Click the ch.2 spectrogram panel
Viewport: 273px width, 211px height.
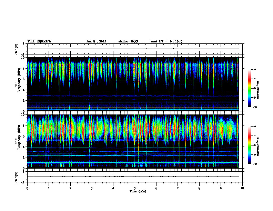[x=133, y=141]
